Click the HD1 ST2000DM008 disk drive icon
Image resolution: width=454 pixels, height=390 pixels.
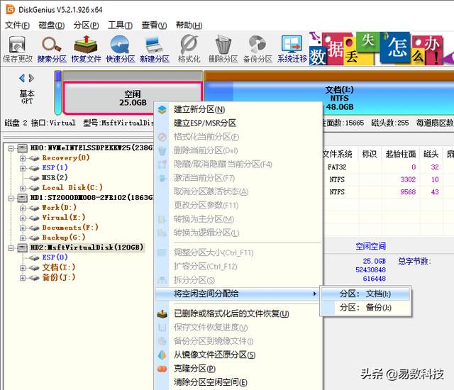tap(23, 198)
